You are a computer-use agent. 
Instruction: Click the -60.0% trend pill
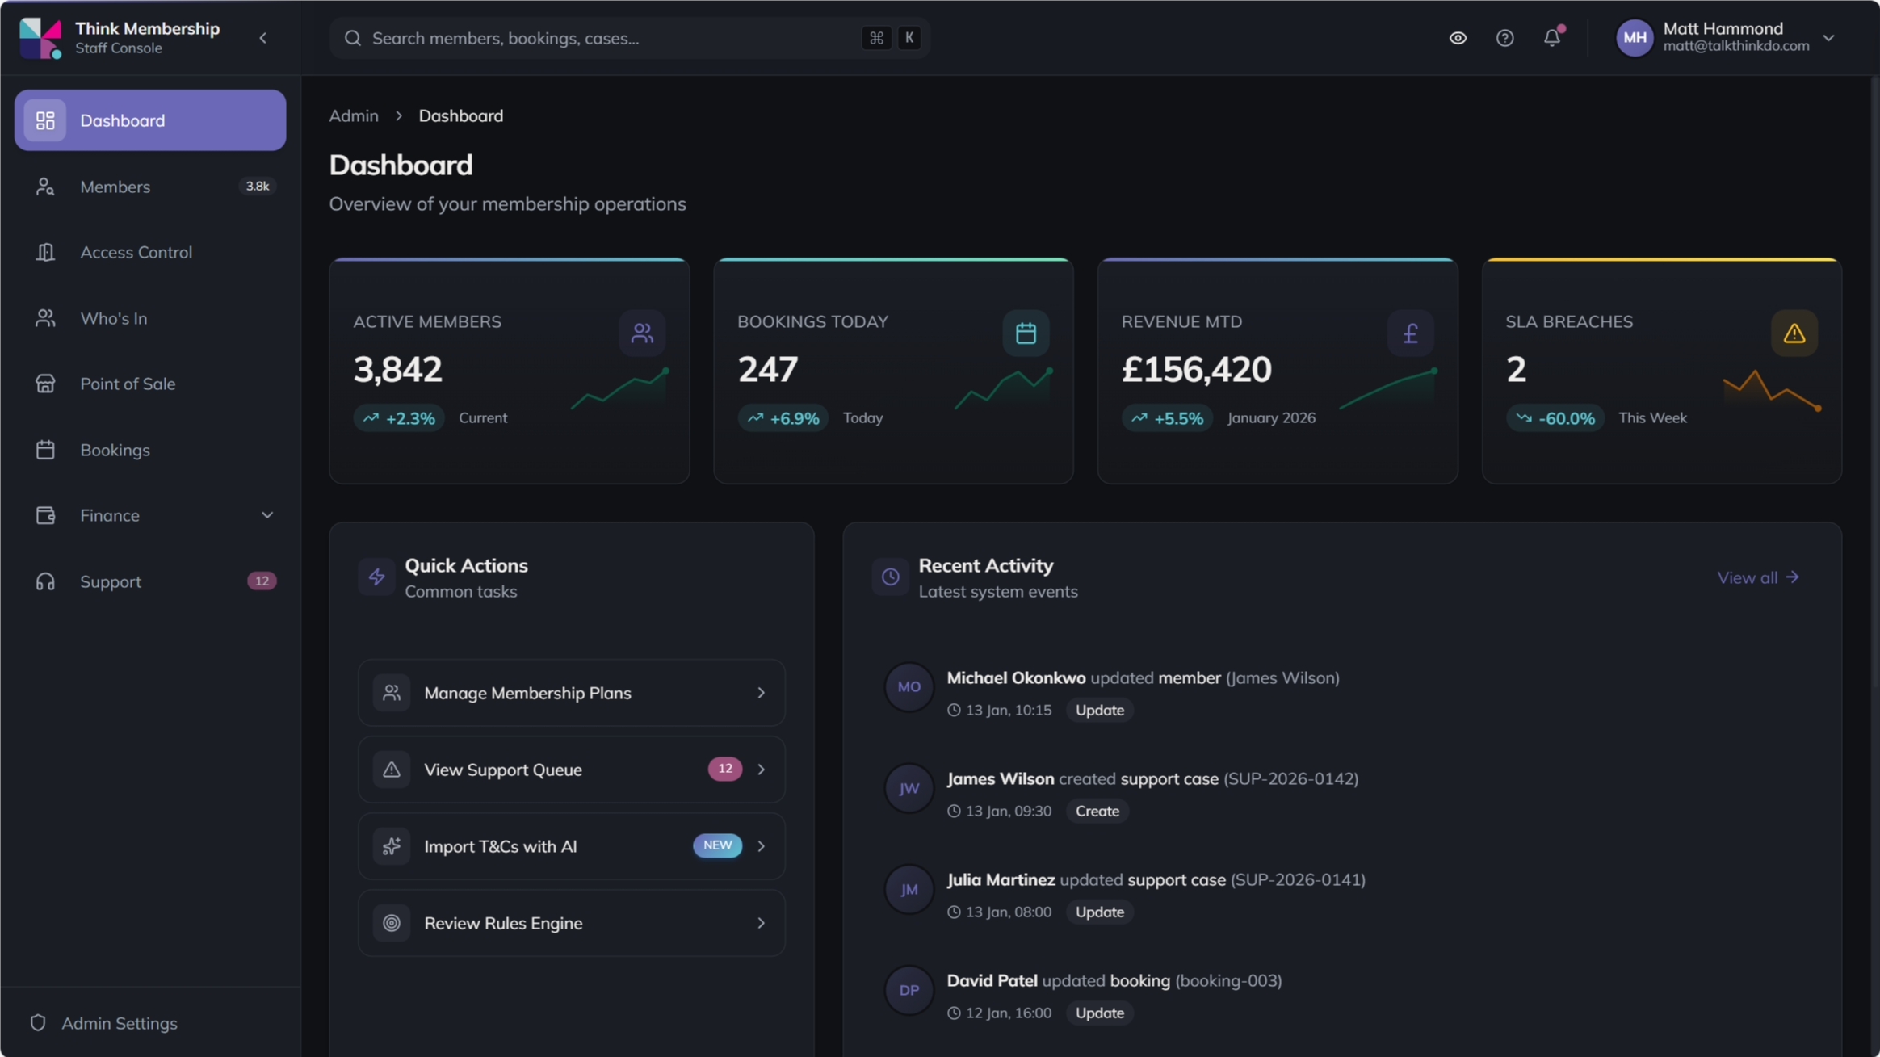click(1555, 418)
